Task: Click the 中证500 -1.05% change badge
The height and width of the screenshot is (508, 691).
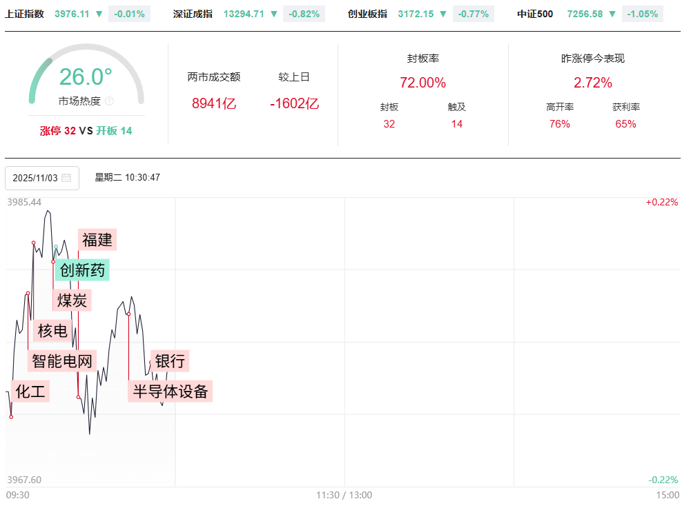Action: (642, 14)
